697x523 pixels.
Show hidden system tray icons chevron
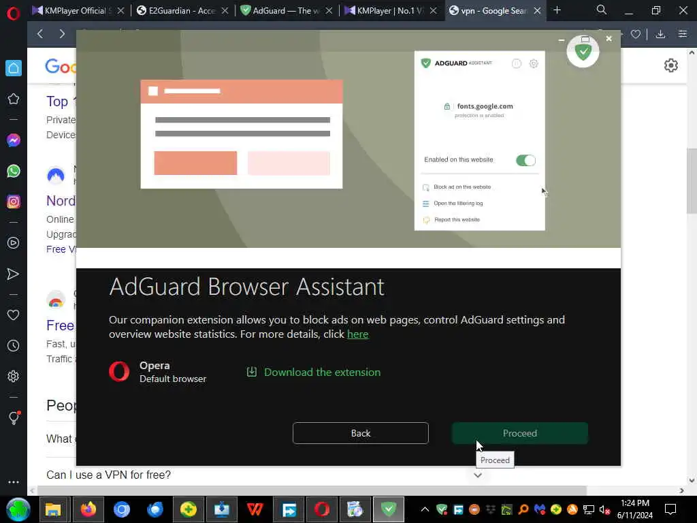coord(425,509)
